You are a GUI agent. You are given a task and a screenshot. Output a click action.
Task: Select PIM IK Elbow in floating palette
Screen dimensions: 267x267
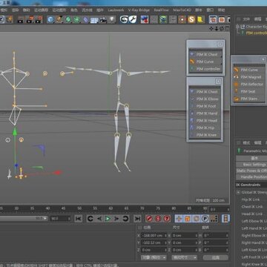[205, 99]
